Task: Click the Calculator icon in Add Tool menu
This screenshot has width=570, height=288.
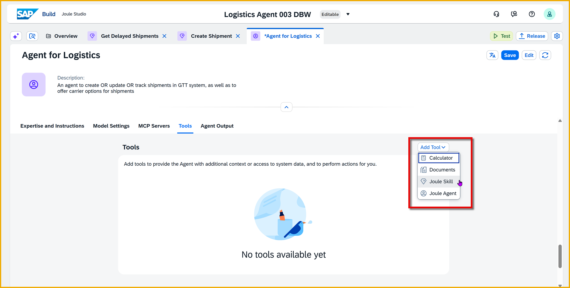Action: coord(424,158)
